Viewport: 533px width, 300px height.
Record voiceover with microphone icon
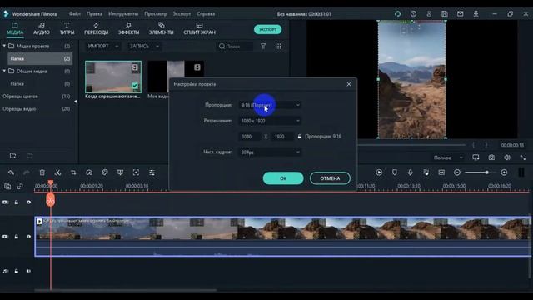[x=411, y=172]
